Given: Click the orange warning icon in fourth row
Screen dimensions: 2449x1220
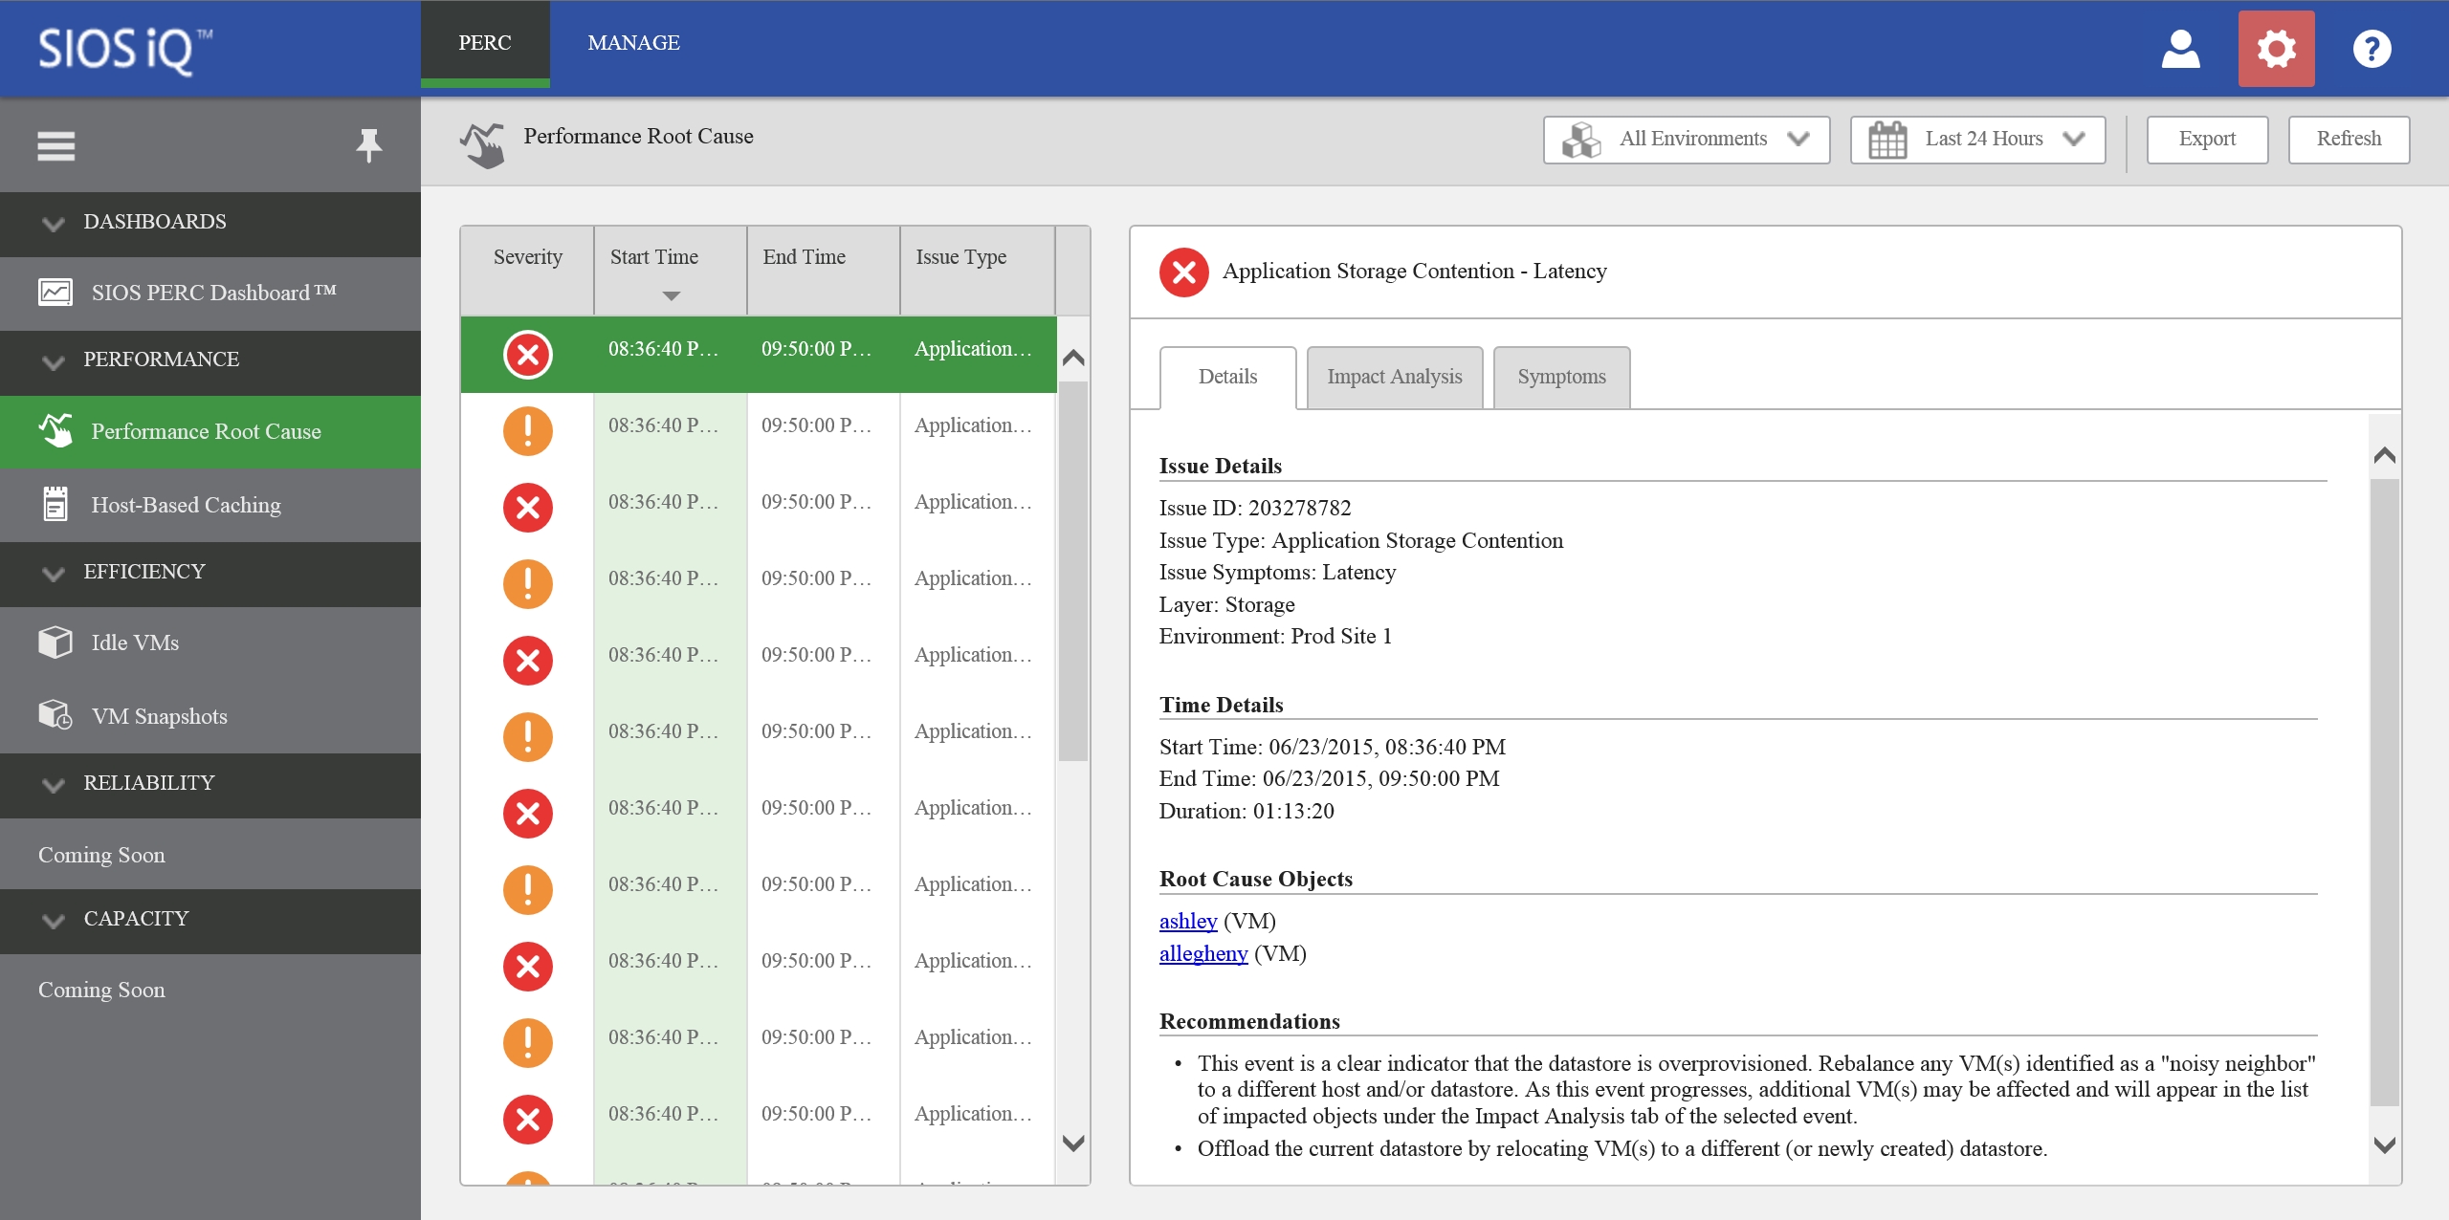Looking at the screenshot, I should pyautogui.click(x=528, y=584).
